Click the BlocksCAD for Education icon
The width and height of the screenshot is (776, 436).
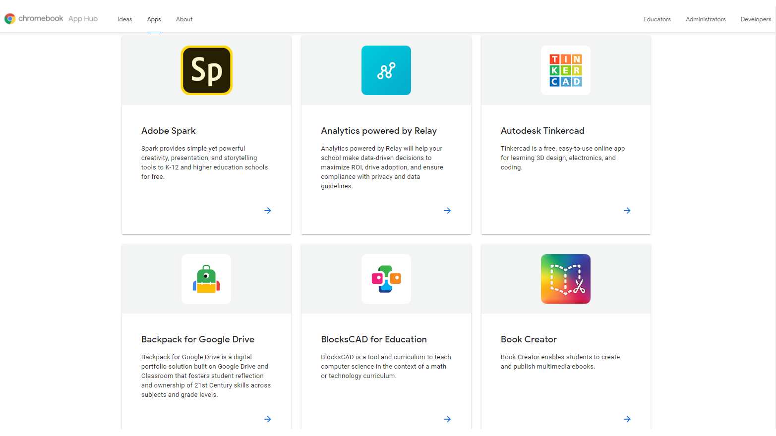[x=386, y=279]
